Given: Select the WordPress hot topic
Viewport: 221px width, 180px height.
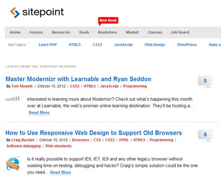Looking at the screenshot, I should tap(187, 45).
